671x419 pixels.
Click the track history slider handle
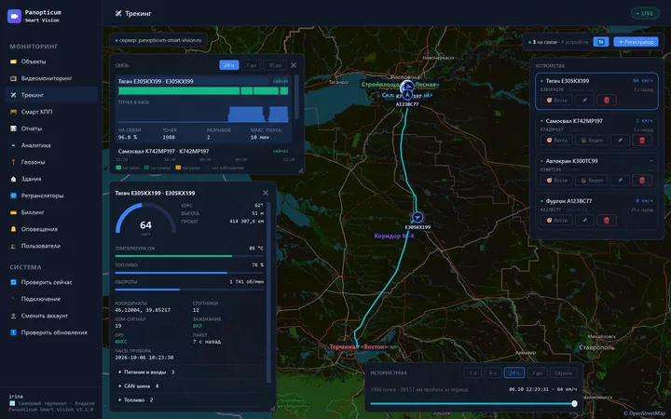tap(574, 403)
